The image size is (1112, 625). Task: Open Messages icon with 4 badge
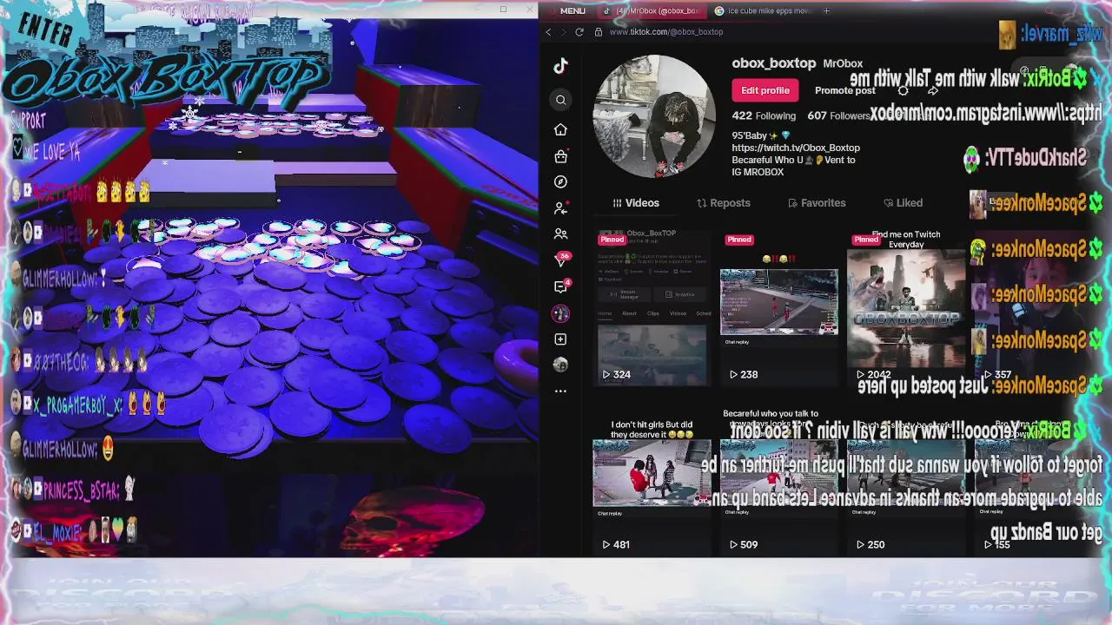pos(562,286)
